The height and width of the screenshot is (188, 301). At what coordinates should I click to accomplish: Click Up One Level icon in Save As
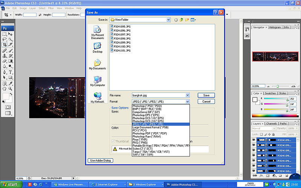tap(181, 20)
